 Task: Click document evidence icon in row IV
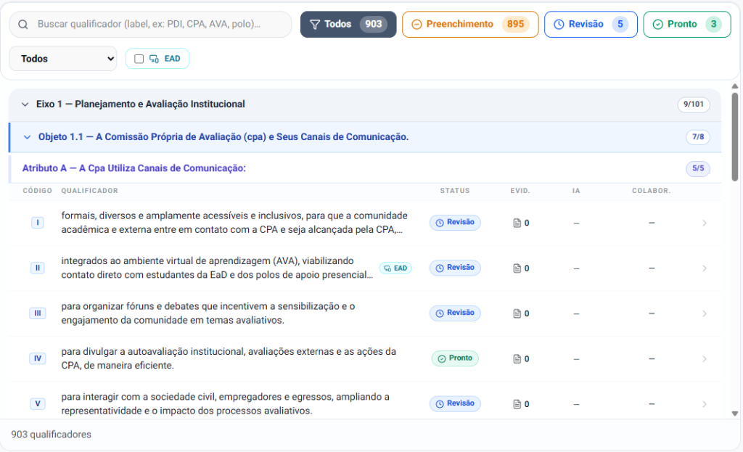(x=517, y=358)
